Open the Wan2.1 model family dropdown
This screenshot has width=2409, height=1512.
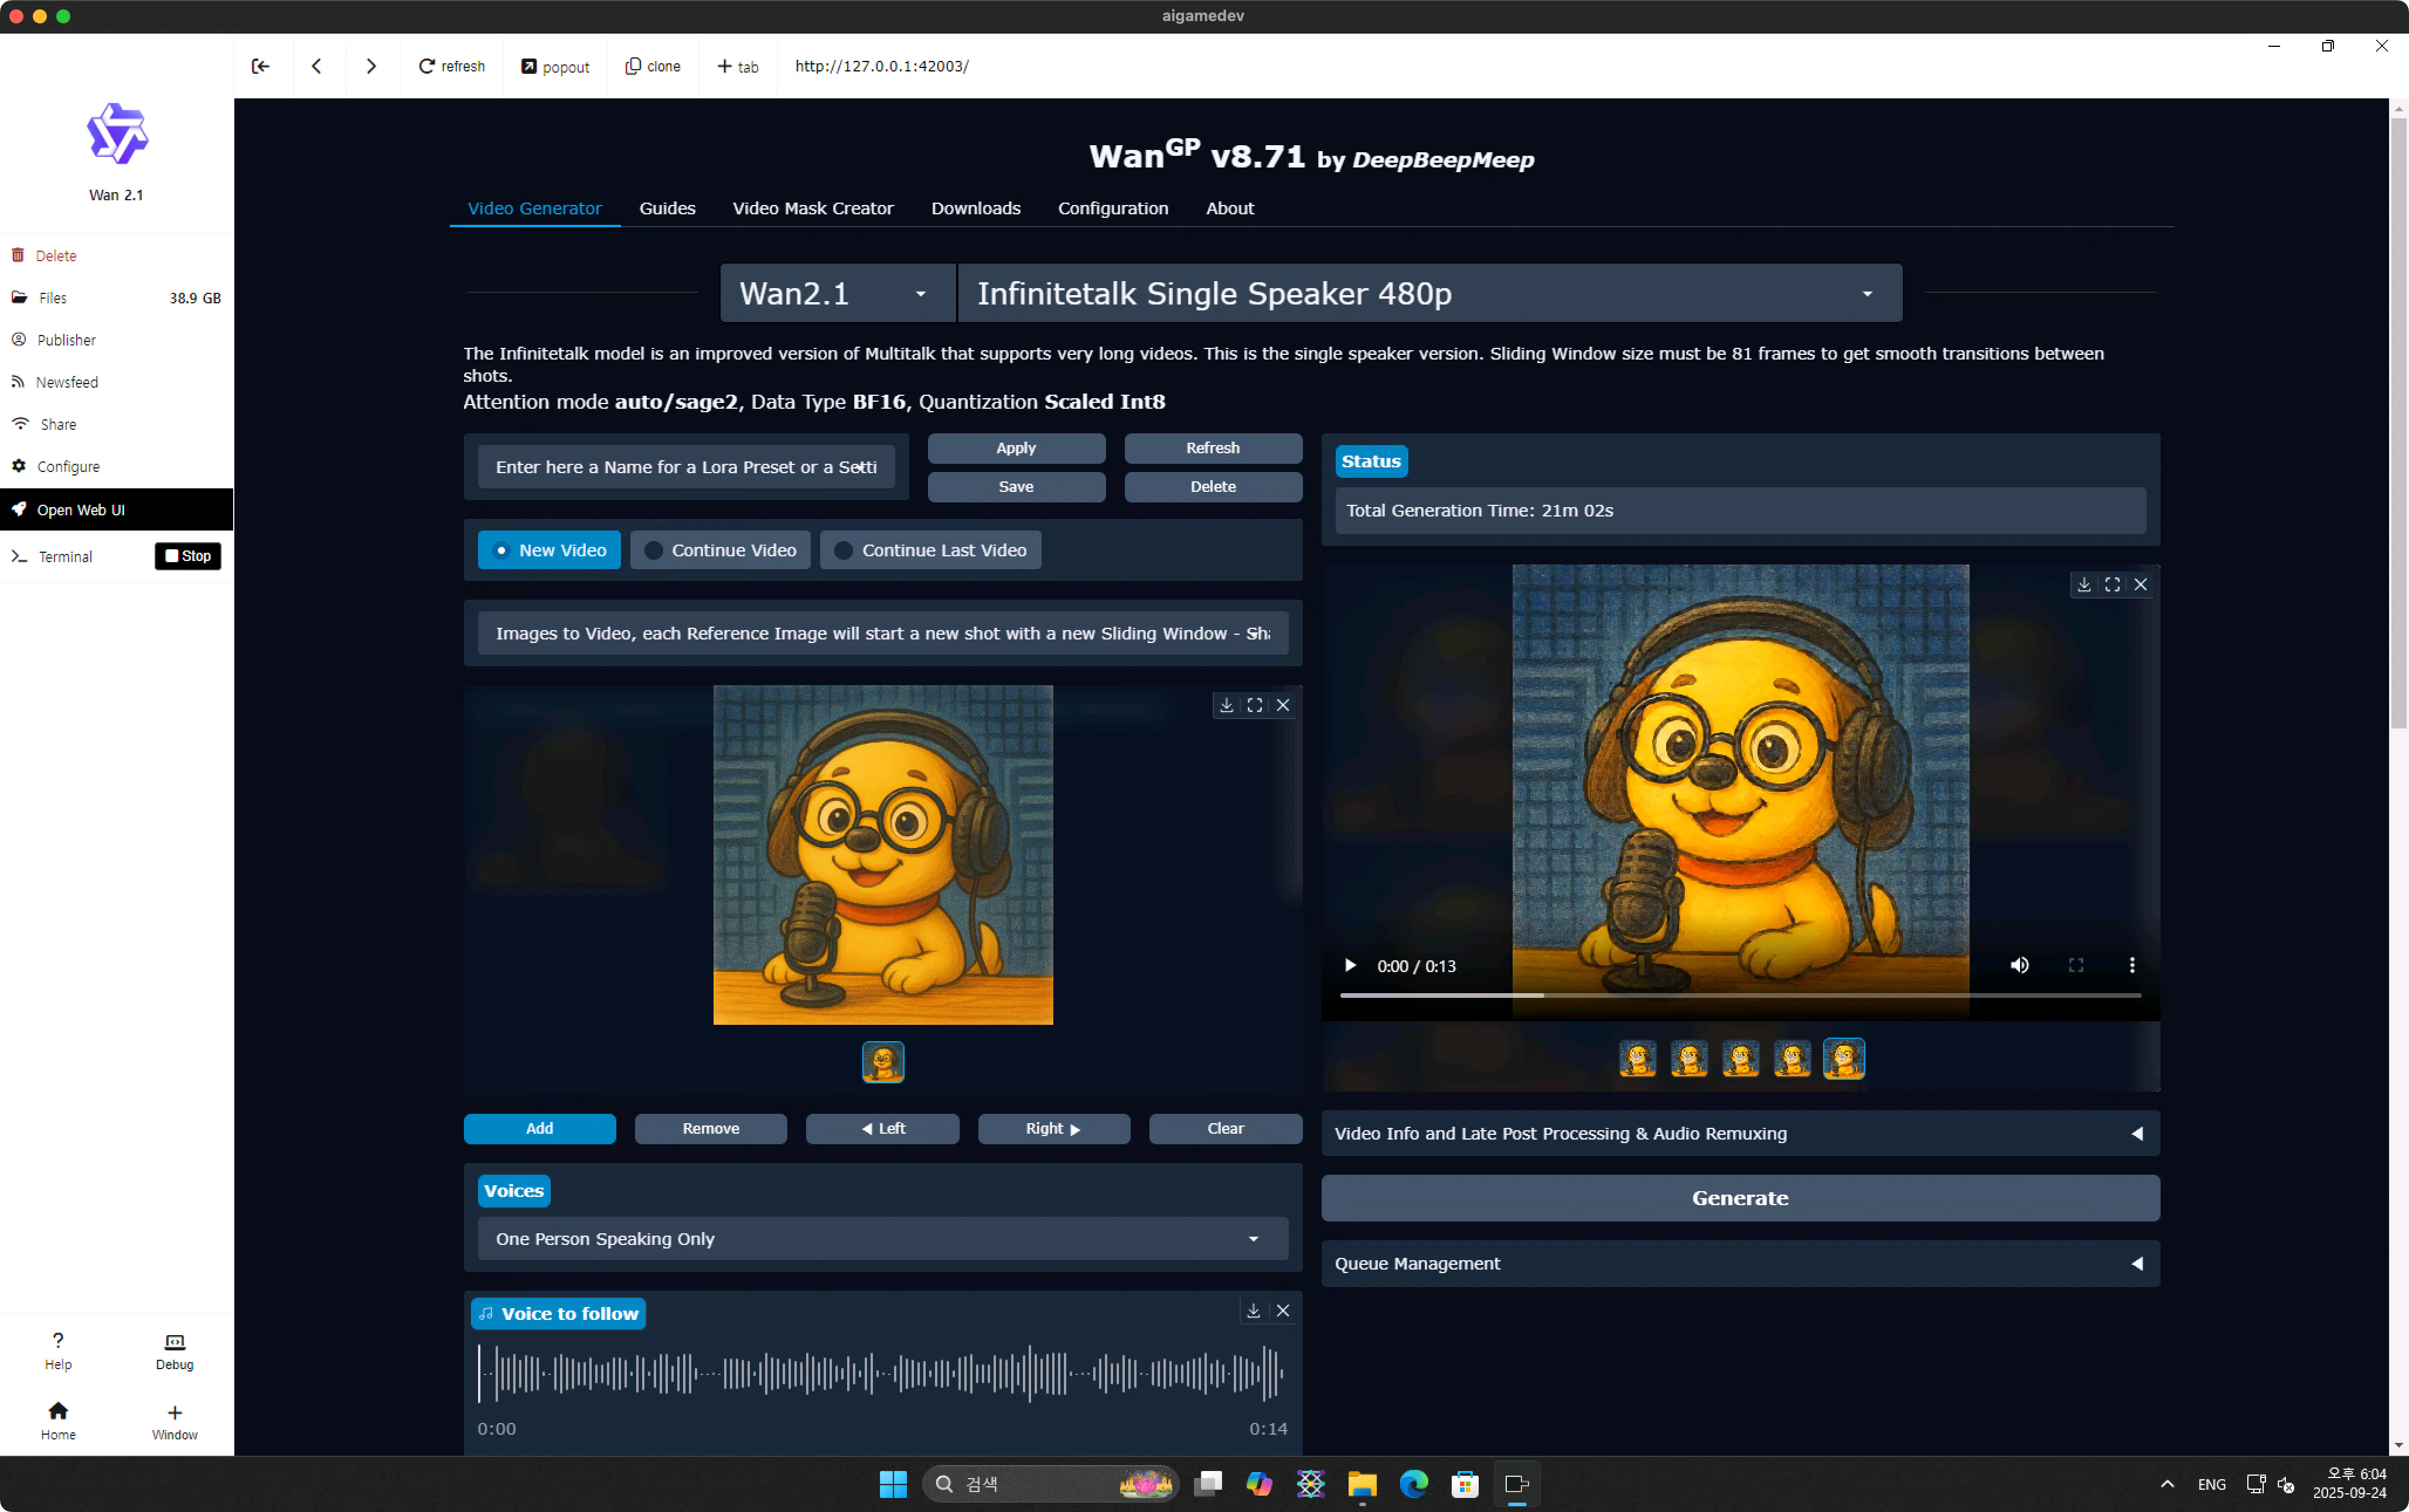coord(835,293)
